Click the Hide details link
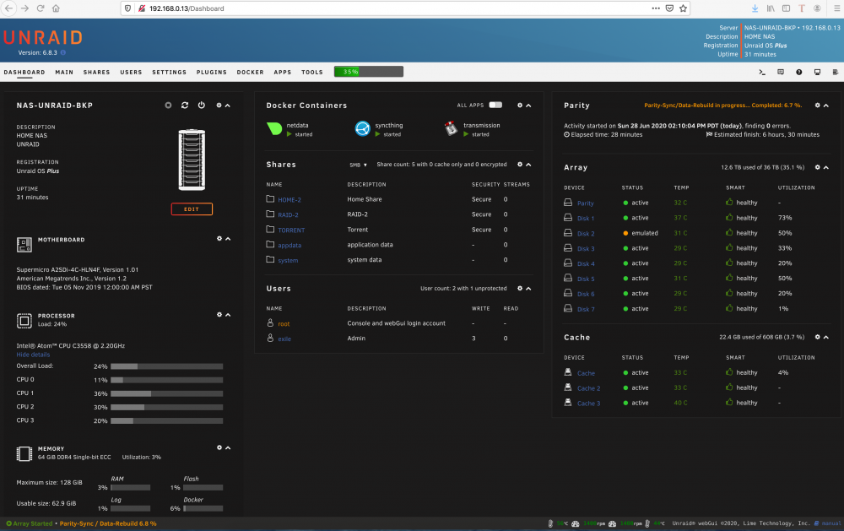Viewport: 844px width, 531px height. point(33,355)
